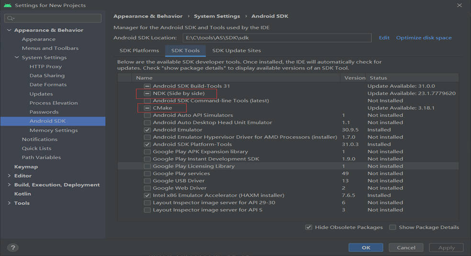Screen dimensions: 471x256
Task: Open Process Elevation settings
Action: [x=54, y=103]
